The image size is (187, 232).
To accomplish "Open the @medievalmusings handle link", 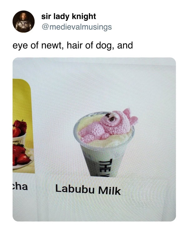I will (x=76, y=27).
